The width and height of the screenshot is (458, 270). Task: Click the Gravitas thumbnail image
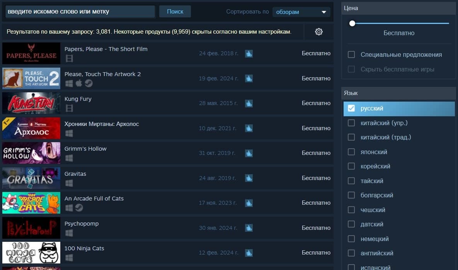pos(31,178)
